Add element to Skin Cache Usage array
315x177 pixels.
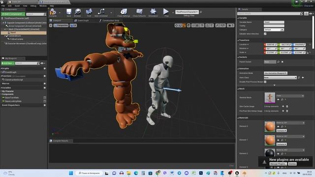tap(283, 106)
